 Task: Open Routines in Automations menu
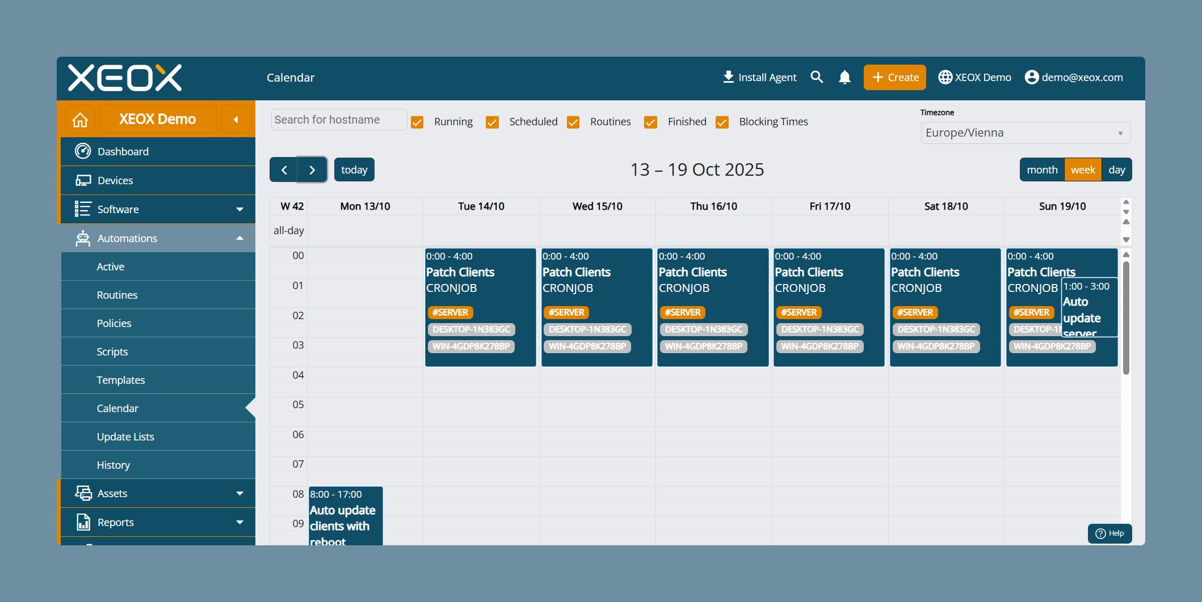click(x=158, y=295)
